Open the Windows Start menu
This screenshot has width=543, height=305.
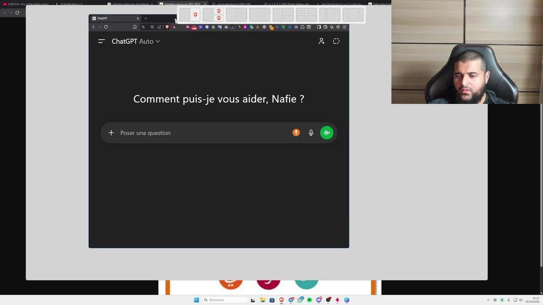tap(196, 300)
